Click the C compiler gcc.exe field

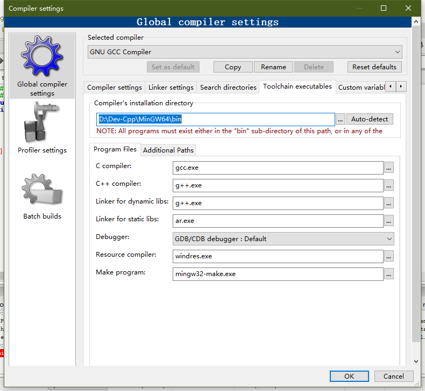[278, 168]
